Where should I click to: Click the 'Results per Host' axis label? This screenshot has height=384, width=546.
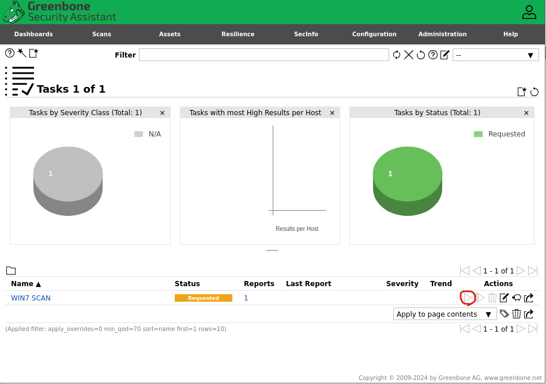[x=297, y=229]
